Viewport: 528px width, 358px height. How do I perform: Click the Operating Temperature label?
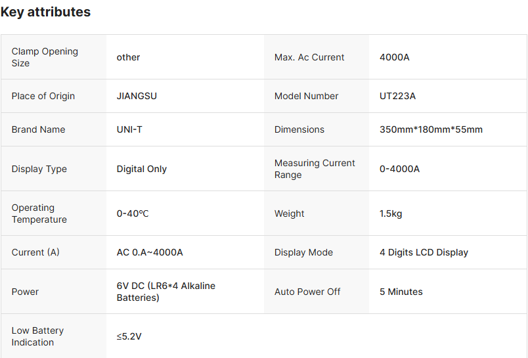tap(39, 213)
